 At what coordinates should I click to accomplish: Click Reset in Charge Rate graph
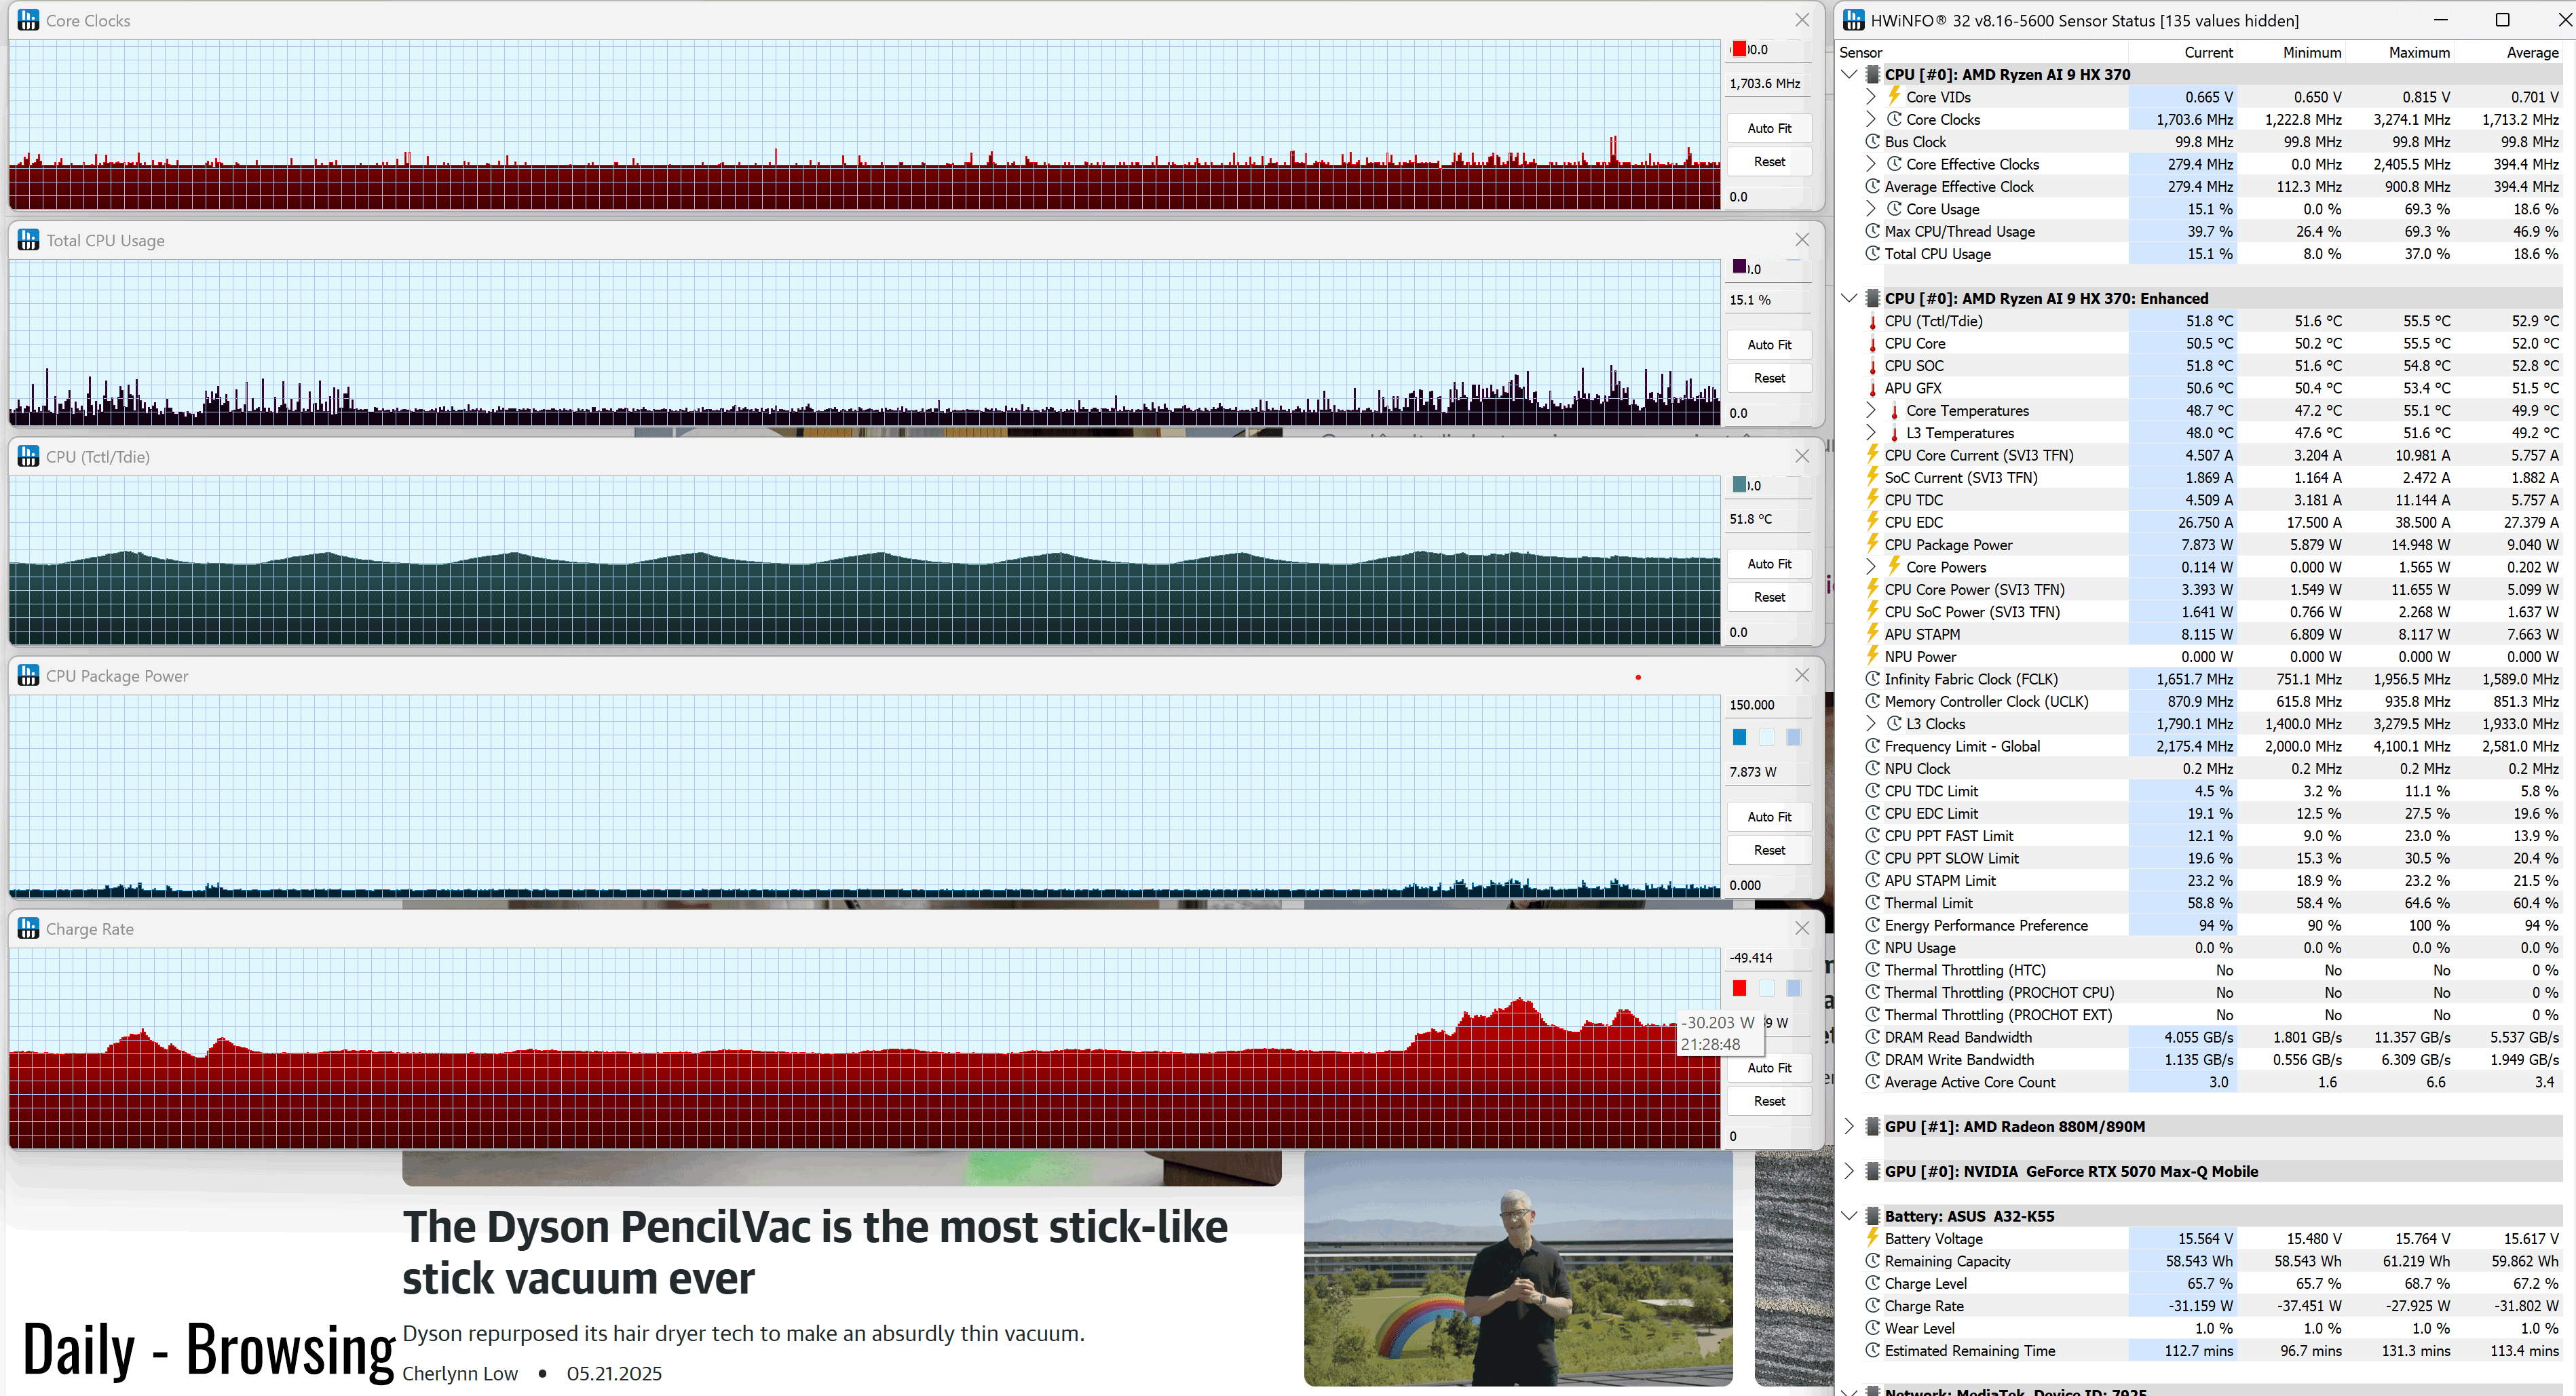[1769, 1100]
